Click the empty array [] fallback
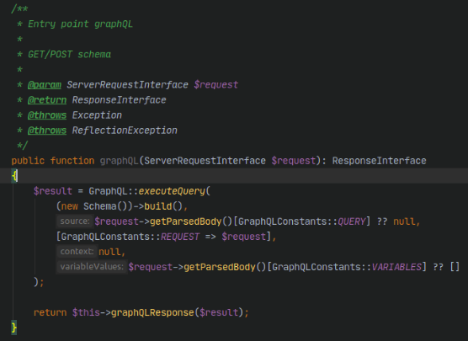 tap(455, 267)
